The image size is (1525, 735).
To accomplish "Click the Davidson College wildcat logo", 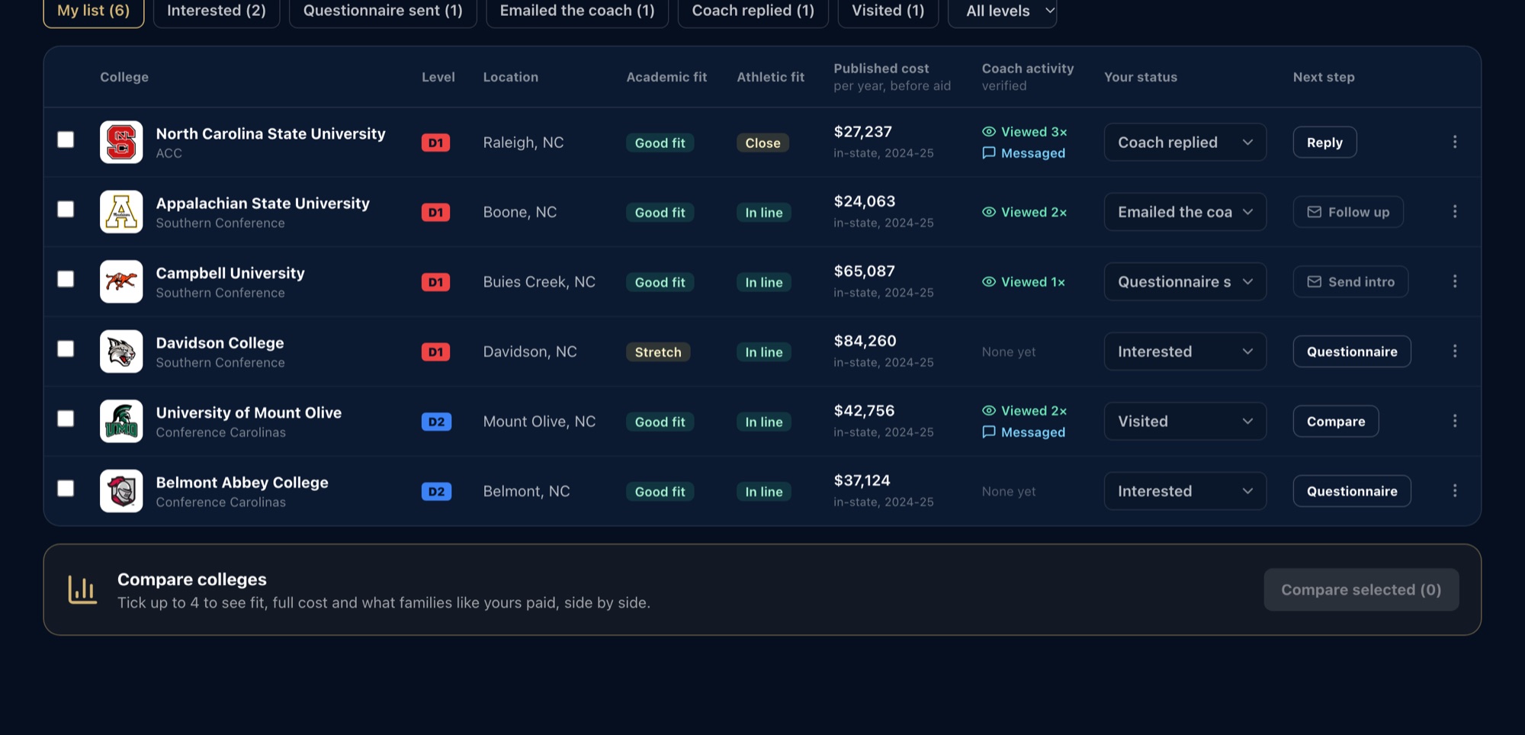I will point(121,351).
